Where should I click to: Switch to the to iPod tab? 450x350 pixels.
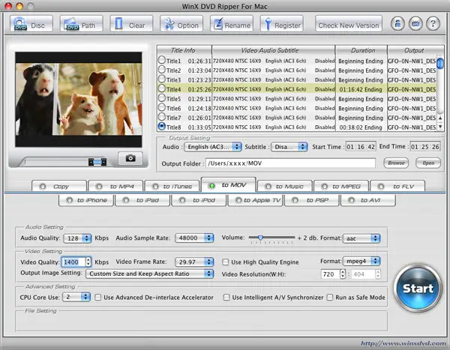199,200
